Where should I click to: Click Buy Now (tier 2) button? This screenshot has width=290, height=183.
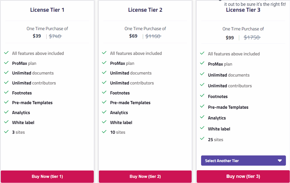coord(145,176)
